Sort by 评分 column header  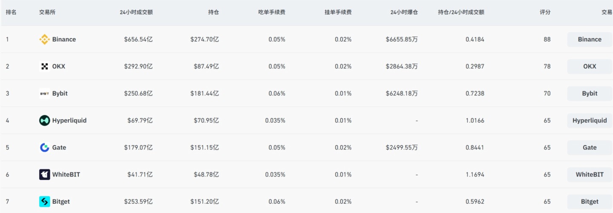click(545, 12)
